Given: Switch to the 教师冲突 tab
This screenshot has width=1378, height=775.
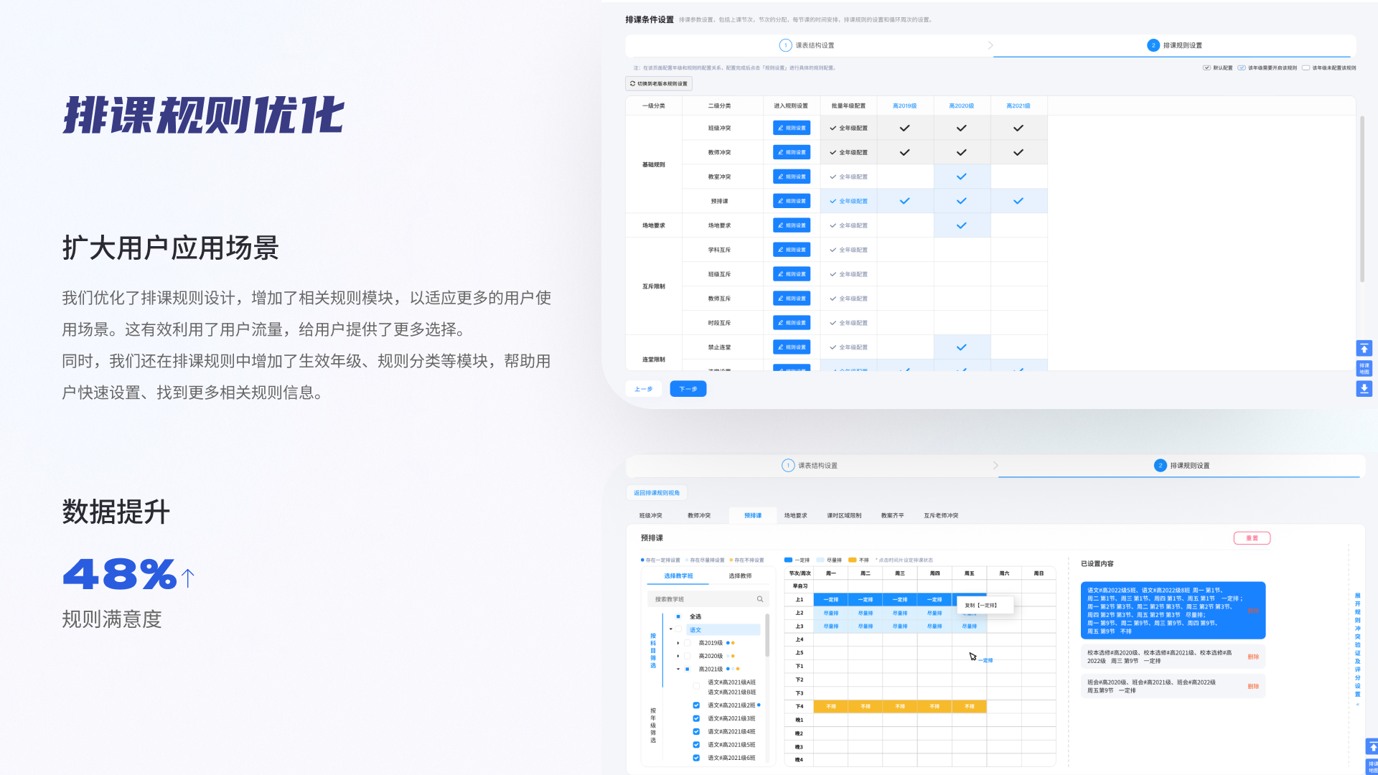Looking at the screenshot, I should pyautogui.click(x=698, y=515).
